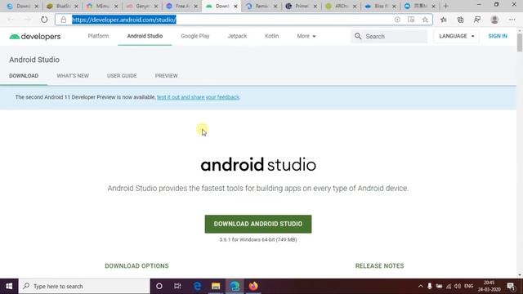Open the Kotlin navigation item
The width and height of the screenshot is (523, 294).
click(272, 36)
